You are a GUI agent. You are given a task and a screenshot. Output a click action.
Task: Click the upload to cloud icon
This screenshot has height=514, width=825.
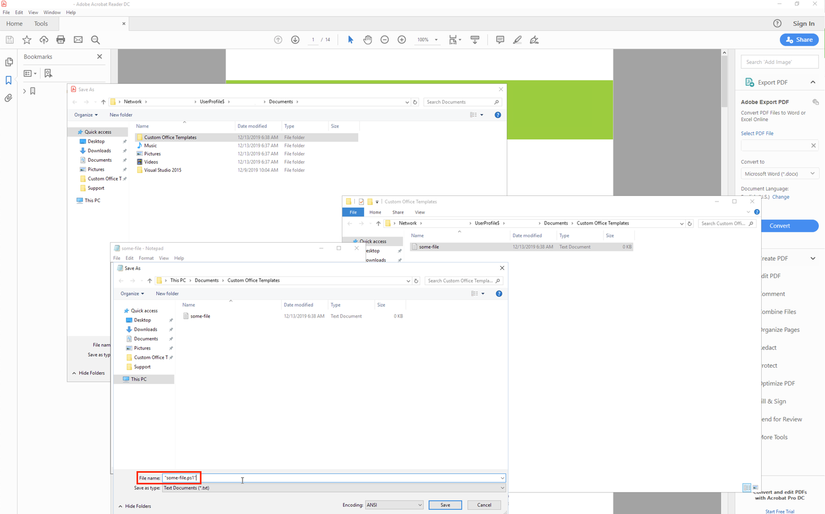[x=44, y=39]
